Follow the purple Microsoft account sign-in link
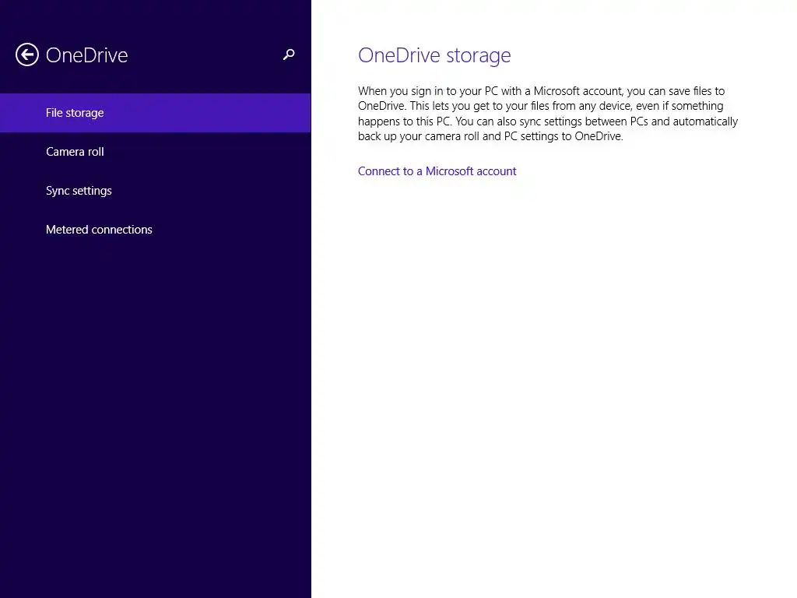 437,171
